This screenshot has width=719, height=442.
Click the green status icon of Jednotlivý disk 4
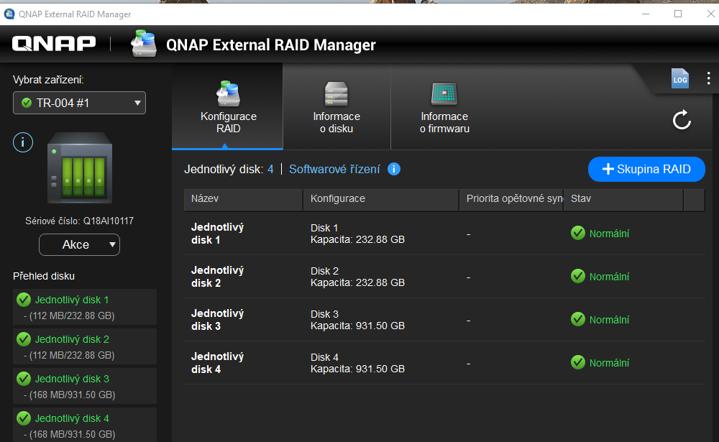pos(23,418)
